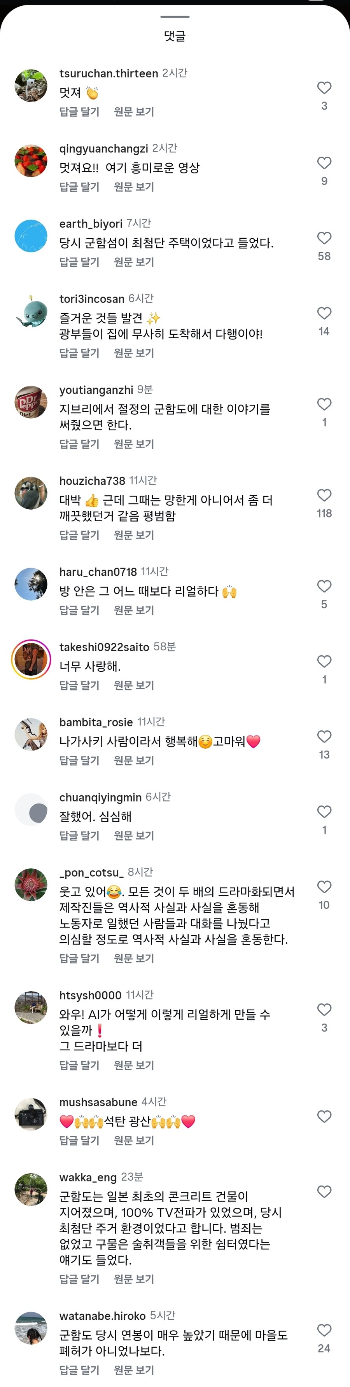Toggle like on haru_chan0718's comment
Screen dimensions: 350x1387
coord(324,586)
